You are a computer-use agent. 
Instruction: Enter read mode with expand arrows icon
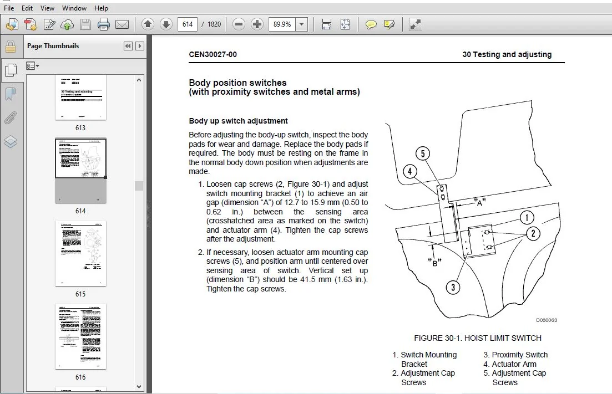coord(415,24)
